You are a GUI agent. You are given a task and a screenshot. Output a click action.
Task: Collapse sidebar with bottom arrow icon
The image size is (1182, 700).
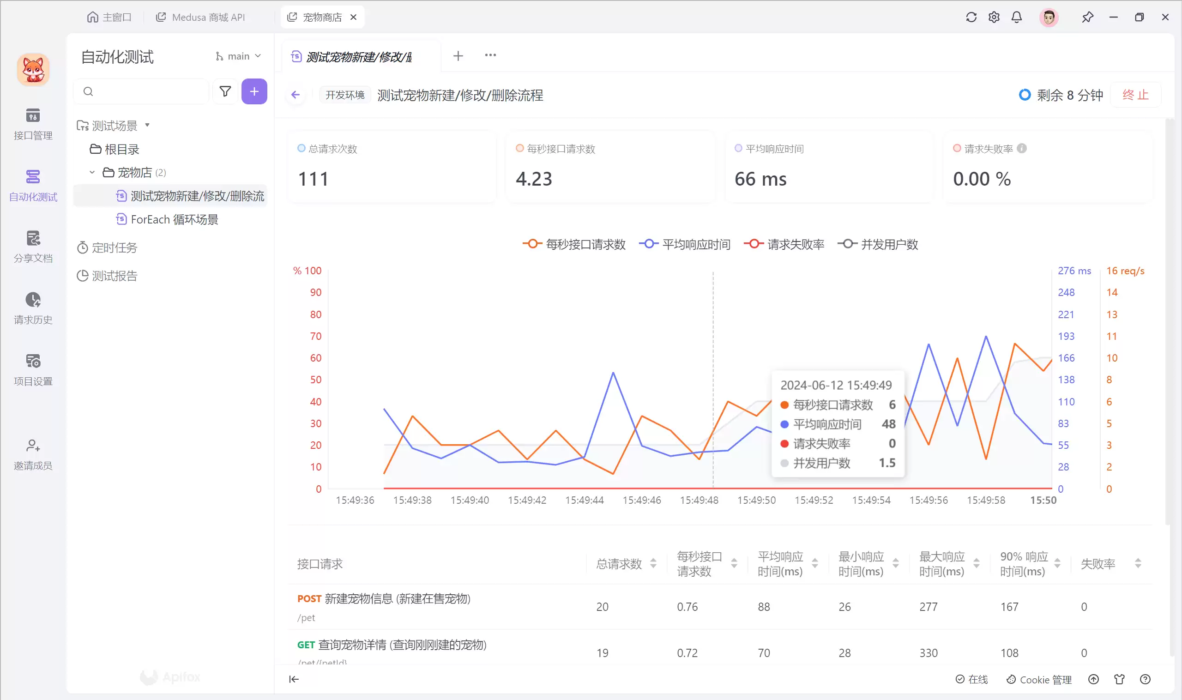pos(294,679)
